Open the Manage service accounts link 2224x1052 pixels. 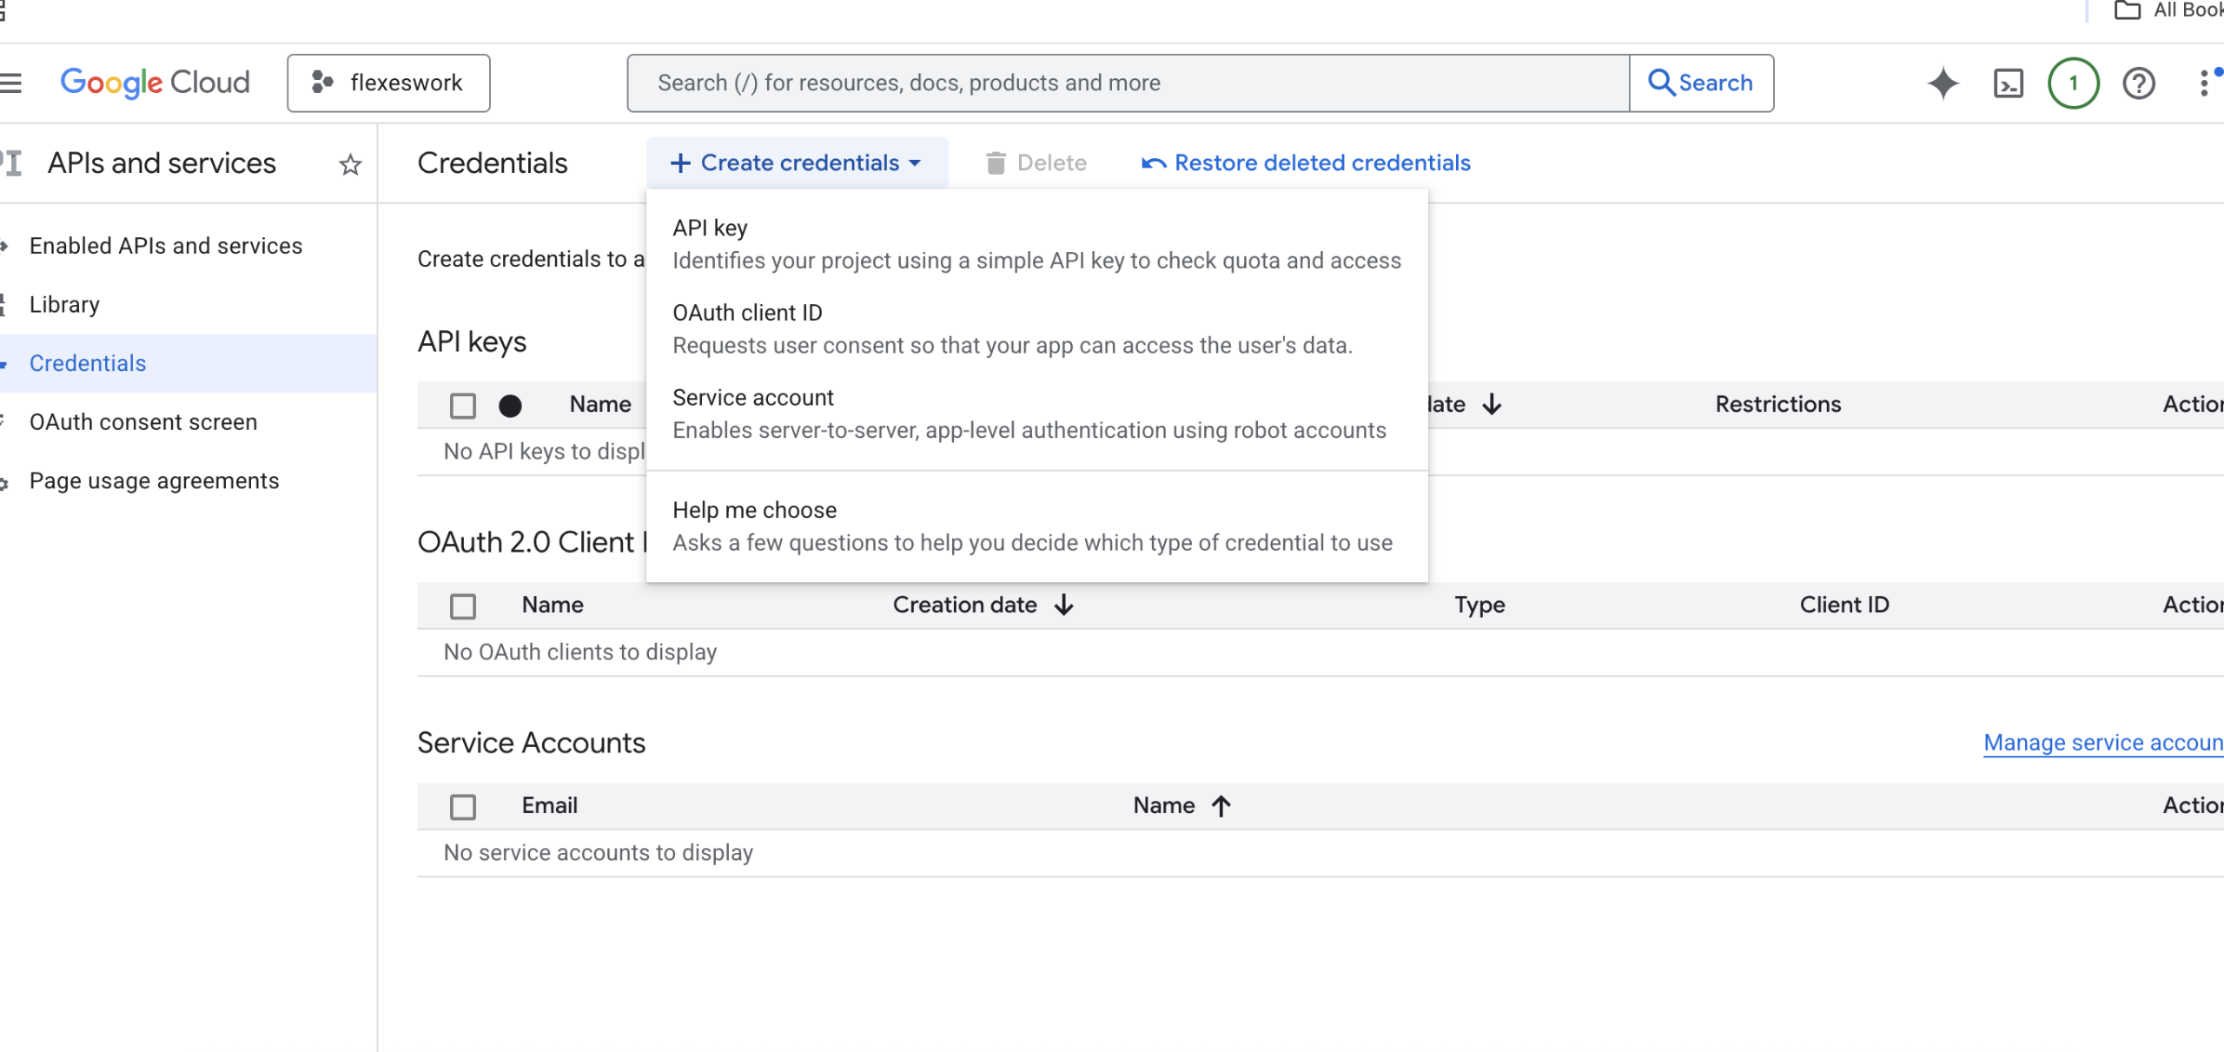click(x=2102, y=743)
